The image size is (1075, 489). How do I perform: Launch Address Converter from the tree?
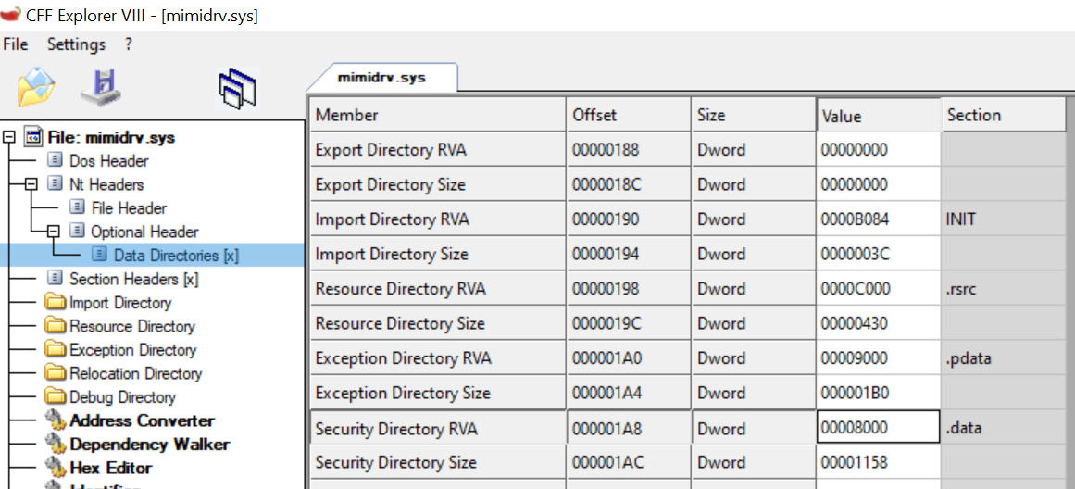(142, 420)
